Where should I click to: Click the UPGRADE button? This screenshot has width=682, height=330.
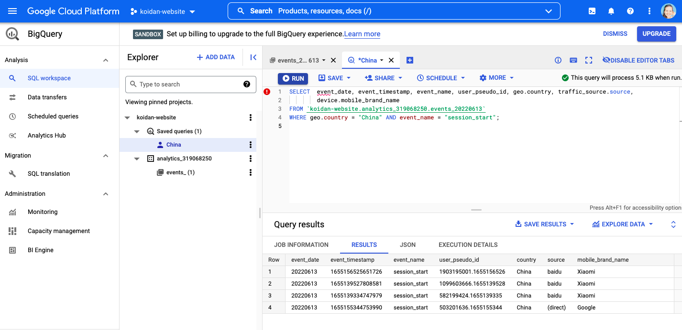tap(657, 34)
